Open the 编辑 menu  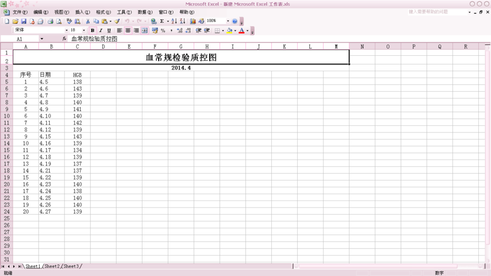click(41, 12)
